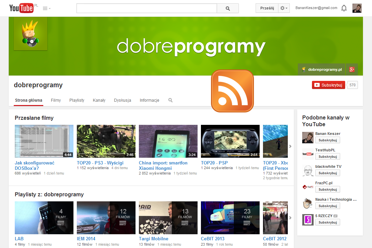Click the BananKeszer@gmail.com account label

pos(316,8)
